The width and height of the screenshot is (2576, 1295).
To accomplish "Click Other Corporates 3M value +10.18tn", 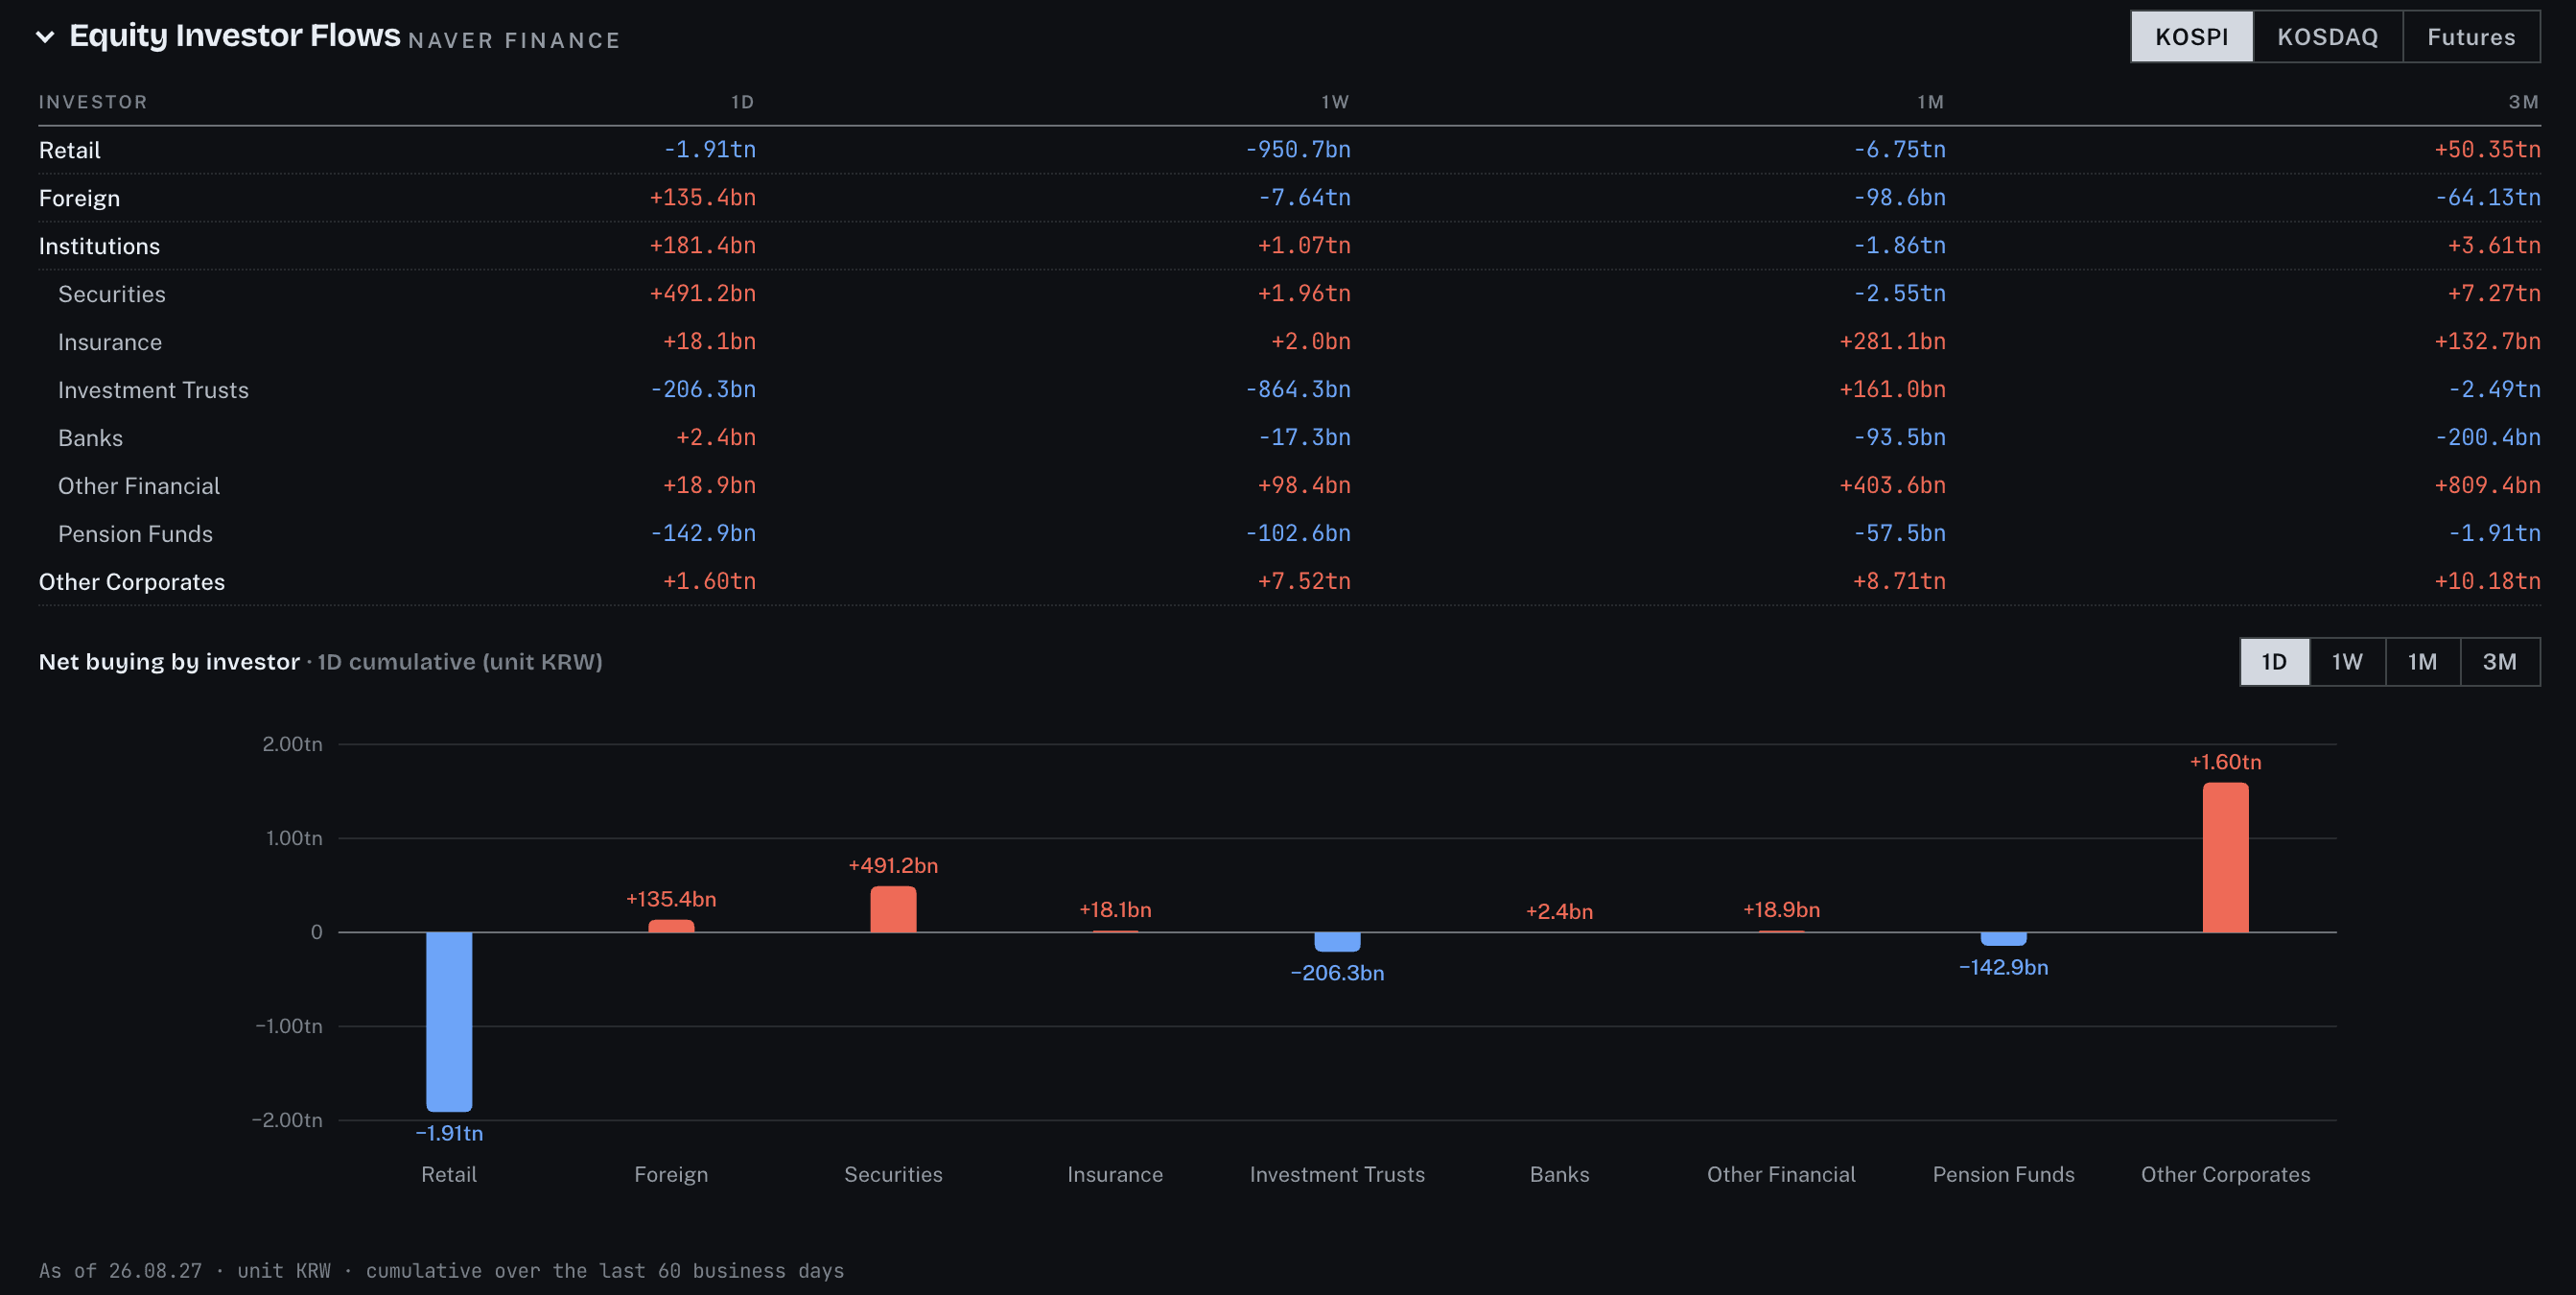I will pyautogui.click(x=2487, y=582).
